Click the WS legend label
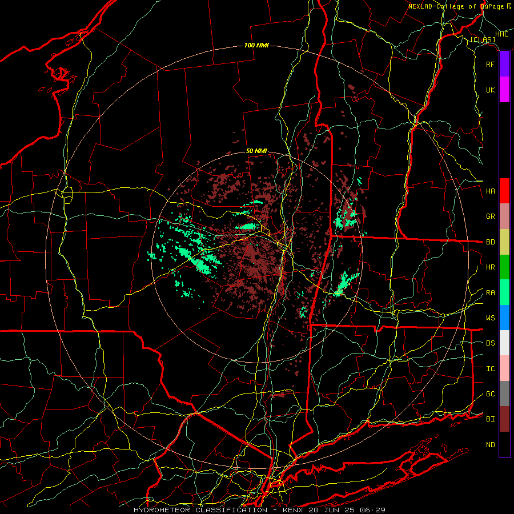 [491, 318]
